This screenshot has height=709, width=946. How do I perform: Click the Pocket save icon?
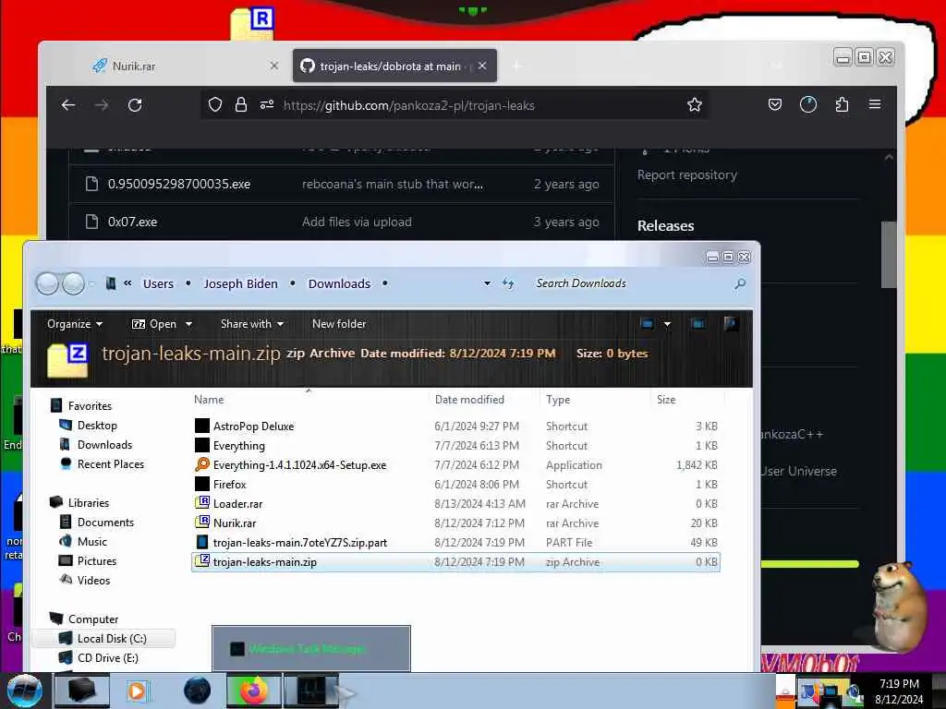point(775,105)
